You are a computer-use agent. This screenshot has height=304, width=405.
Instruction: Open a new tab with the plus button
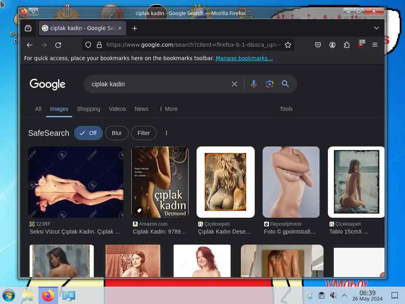[x=134, y=28]
